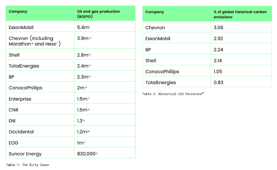The height and width of the screenshot is (170, 277).
Task: Select the ENI cell in the Dirty Dozen table
Action: (12, 121)
